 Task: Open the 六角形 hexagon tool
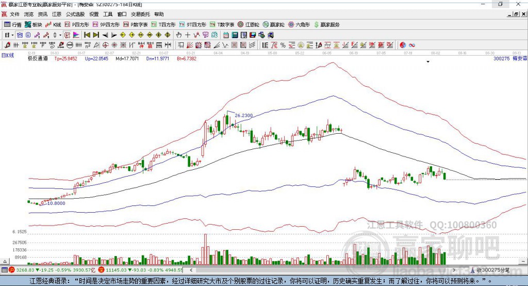click(299, 25)
